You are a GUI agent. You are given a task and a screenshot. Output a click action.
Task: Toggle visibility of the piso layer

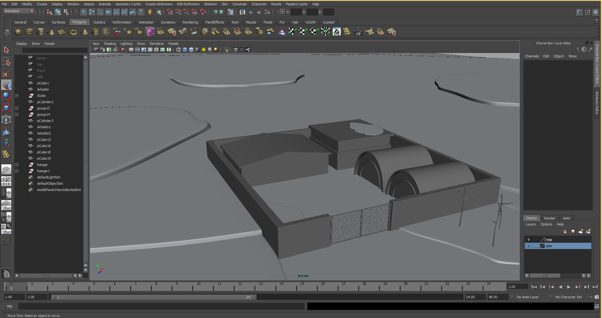(529, 246)
